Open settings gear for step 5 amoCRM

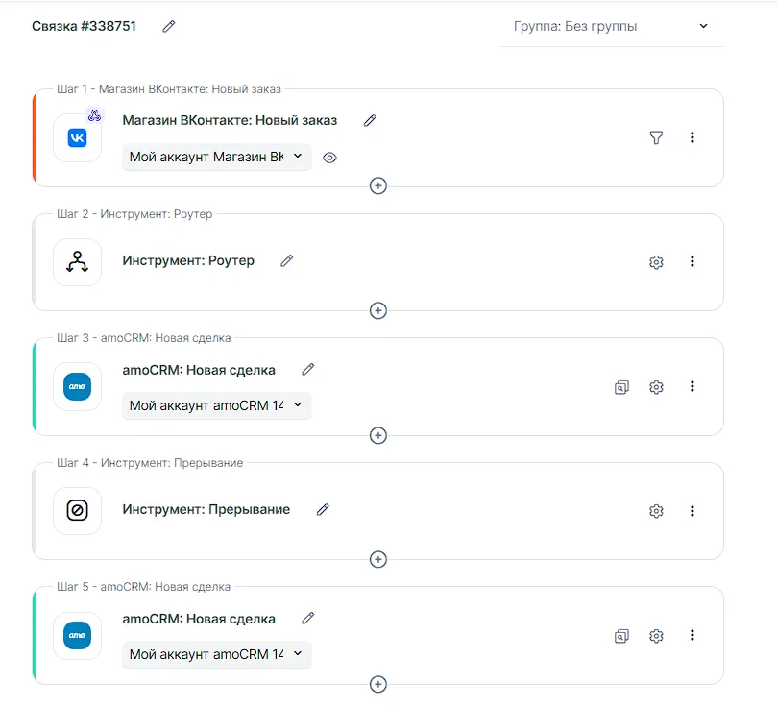pyautogui.click(x=656, y=636)
